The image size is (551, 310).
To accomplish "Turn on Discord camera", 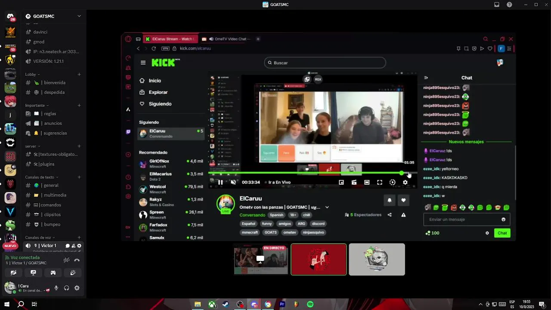I will [13, 273].
